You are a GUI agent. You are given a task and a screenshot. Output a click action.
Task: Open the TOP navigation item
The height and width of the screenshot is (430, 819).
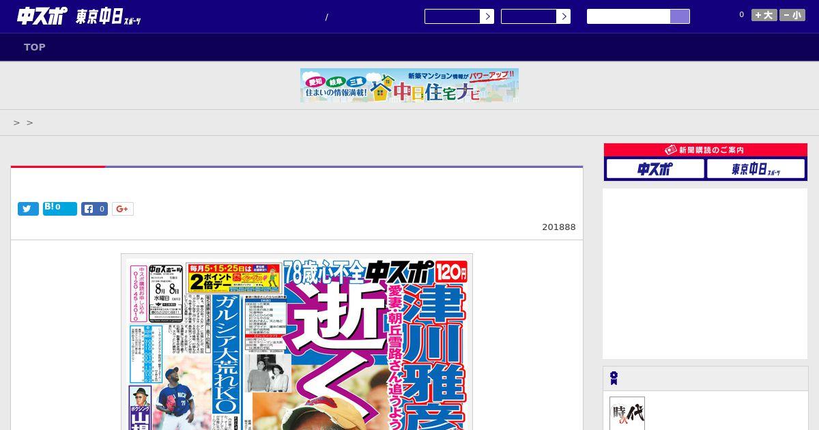click(35, 47)
